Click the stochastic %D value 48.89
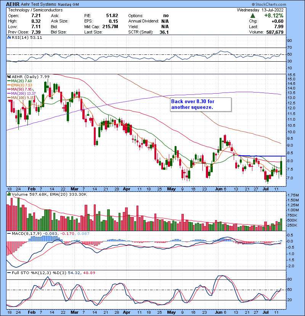Screen dimensions: 305x316 coord(89,273)
